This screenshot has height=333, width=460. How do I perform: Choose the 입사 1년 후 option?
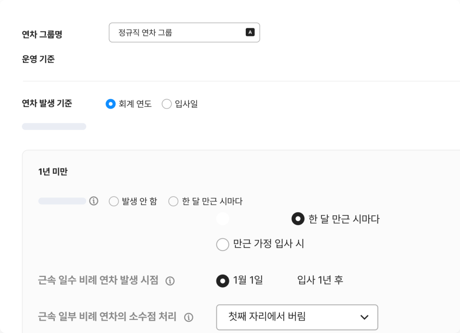click(x=320, y=281)
